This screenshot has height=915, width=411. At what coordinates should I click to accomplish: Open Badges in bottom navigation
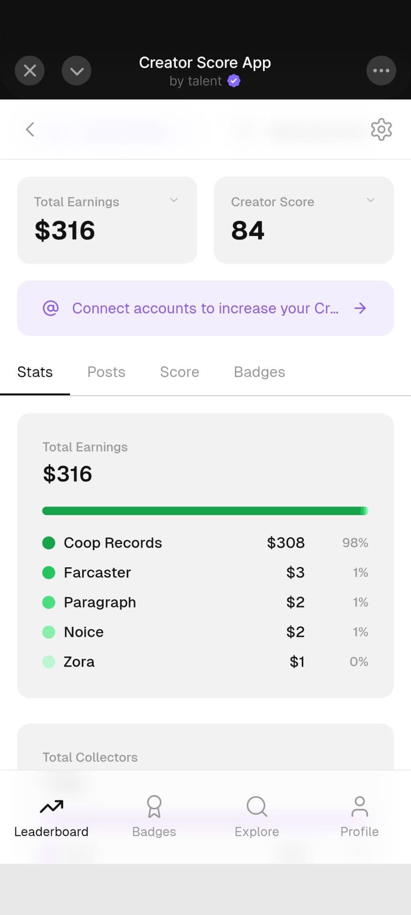tap(154, 816)
